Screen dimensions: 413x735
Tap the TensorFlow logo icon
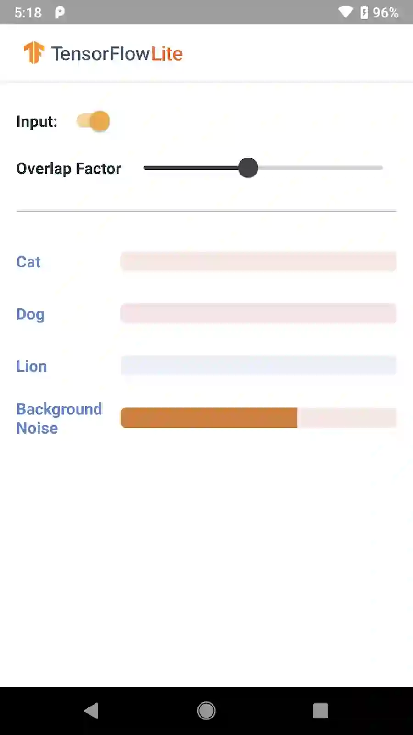point(33,53)
